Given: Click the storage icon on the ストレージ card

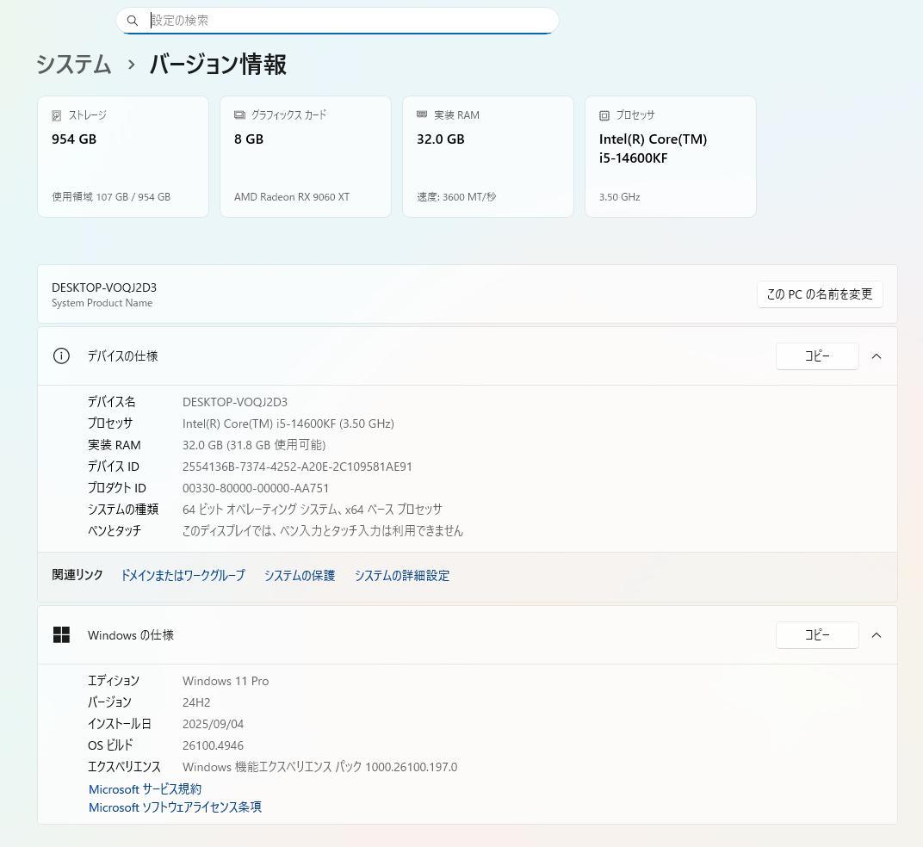Looking at the screenshot, I should click(55, 114).
